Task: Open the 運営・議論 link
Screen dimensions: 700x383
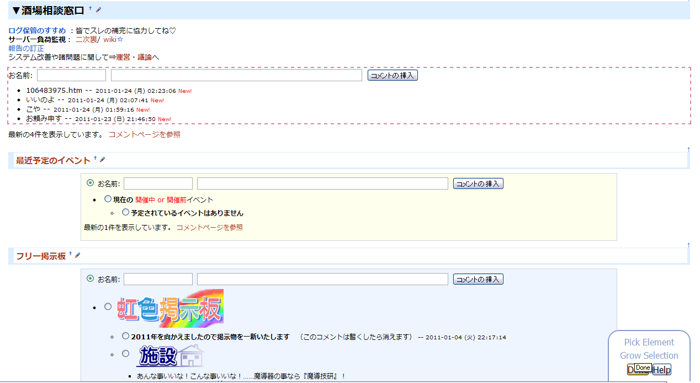Action: (x=134, y=57)
